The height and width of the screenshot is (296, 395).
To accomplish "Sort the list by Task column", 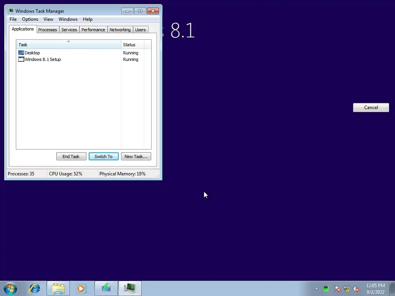I will (69, 45).
